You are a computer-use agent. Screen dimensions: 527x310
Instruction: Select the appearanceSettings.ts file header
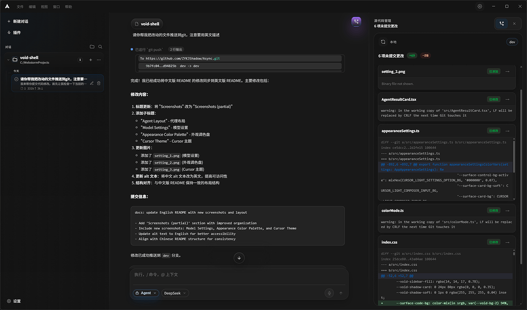coord(447,131)
